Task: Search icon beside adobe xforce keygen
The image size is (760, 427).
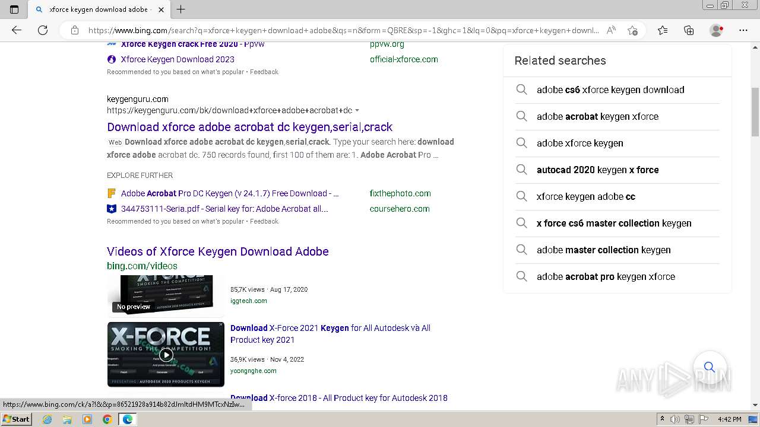Action: coord(521,143)
